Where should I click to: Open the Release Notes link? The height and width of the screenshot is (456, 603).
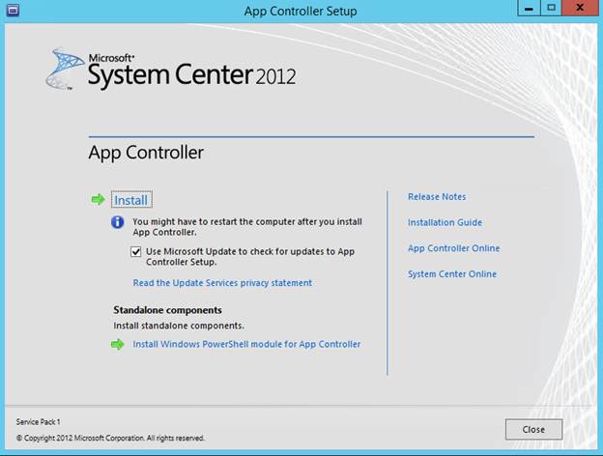(x=437, y=197)
